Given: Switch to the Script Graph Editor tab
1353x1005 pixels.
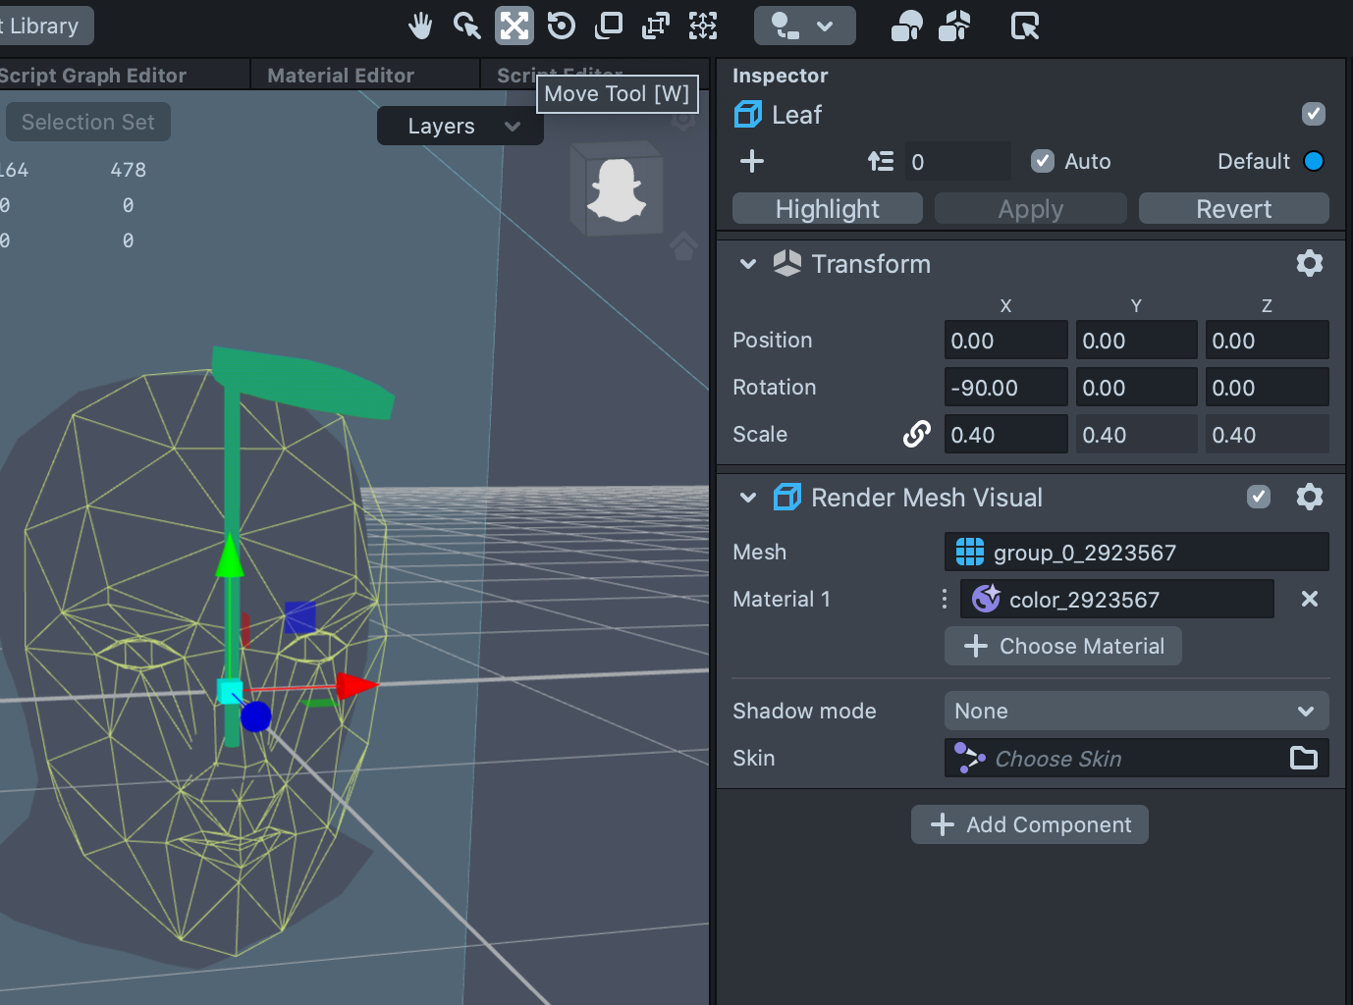Looking at the screenshot, I should point(93,76).
